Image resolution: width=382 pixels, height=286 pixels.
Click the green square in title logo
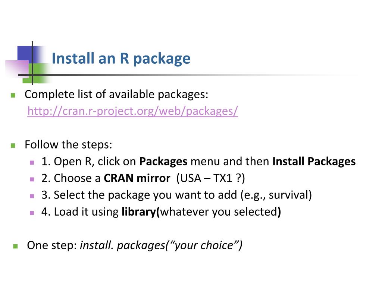(39, 73)
